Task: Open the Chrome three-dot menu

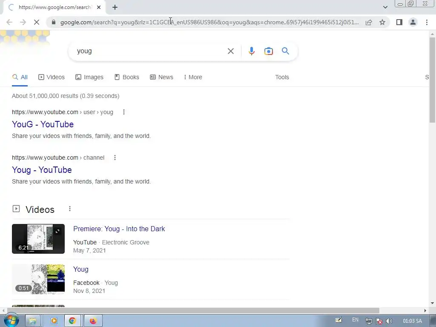Action: click(x=427, y=22)
